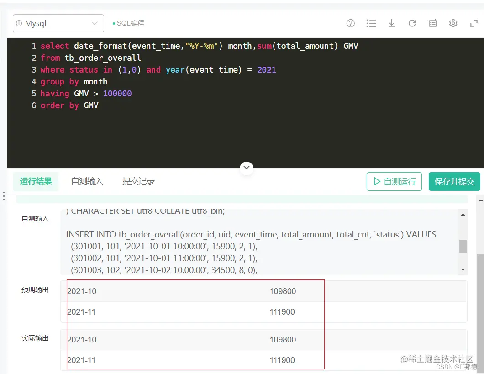The image size is (484, 374).
Task: Click the 保存并提交 button
Action: 454,181
